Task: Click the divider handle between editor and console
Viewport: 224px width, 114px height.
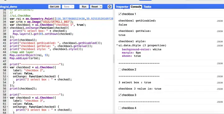Action: click(114, 59)
